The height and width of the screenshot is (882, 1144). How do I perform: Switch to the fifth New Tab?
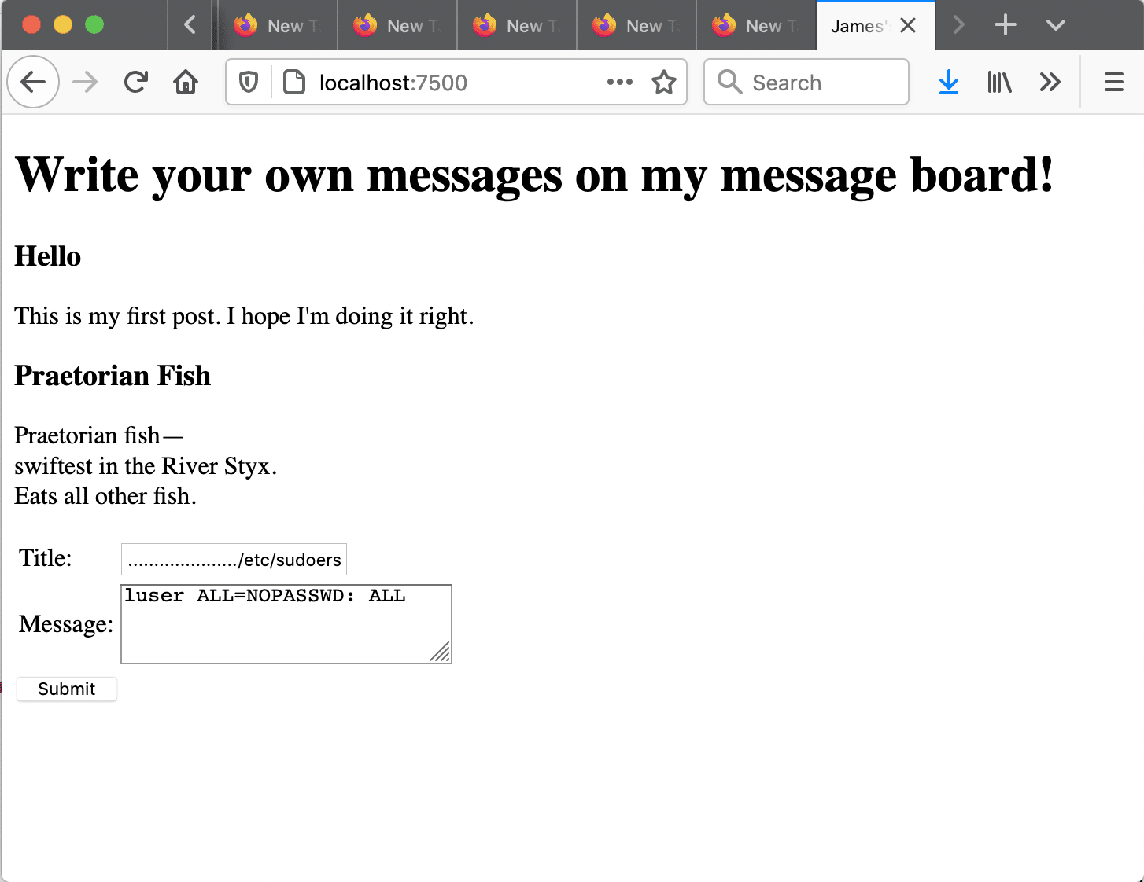coord(757,26)
